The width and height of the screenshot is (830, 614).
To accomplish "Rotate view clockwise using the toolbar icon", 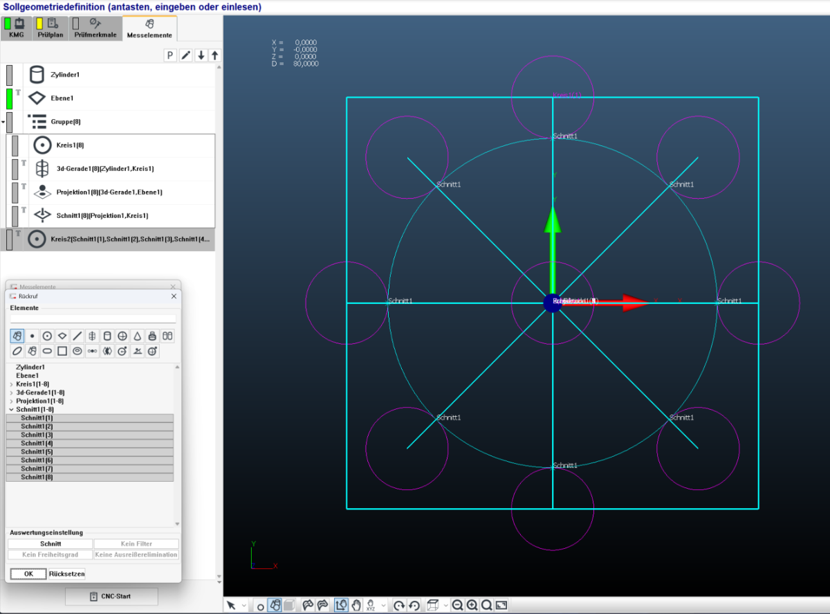I will coord(399,606).
